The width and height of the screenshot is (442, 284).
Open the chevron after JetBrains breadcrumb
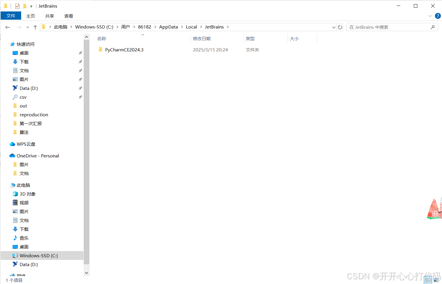pos(228,27)
